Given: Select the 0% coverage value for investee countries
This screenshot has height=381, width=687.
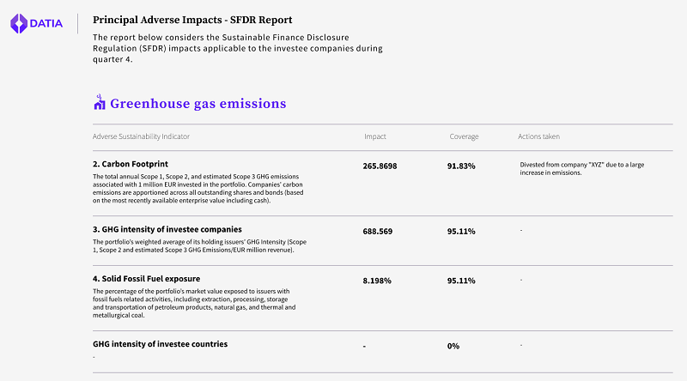Looking at the screenshot, I should (x=453, y=346).
